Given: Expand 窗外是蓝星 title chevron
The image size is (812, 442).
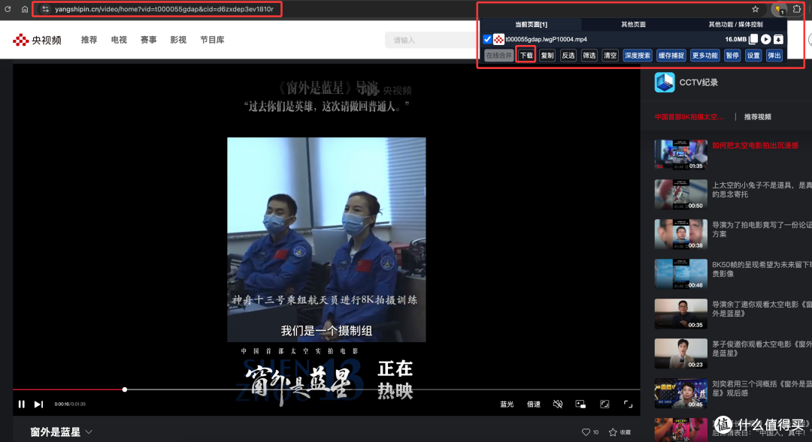Looking at the screenshot, I should click(89, 431).
